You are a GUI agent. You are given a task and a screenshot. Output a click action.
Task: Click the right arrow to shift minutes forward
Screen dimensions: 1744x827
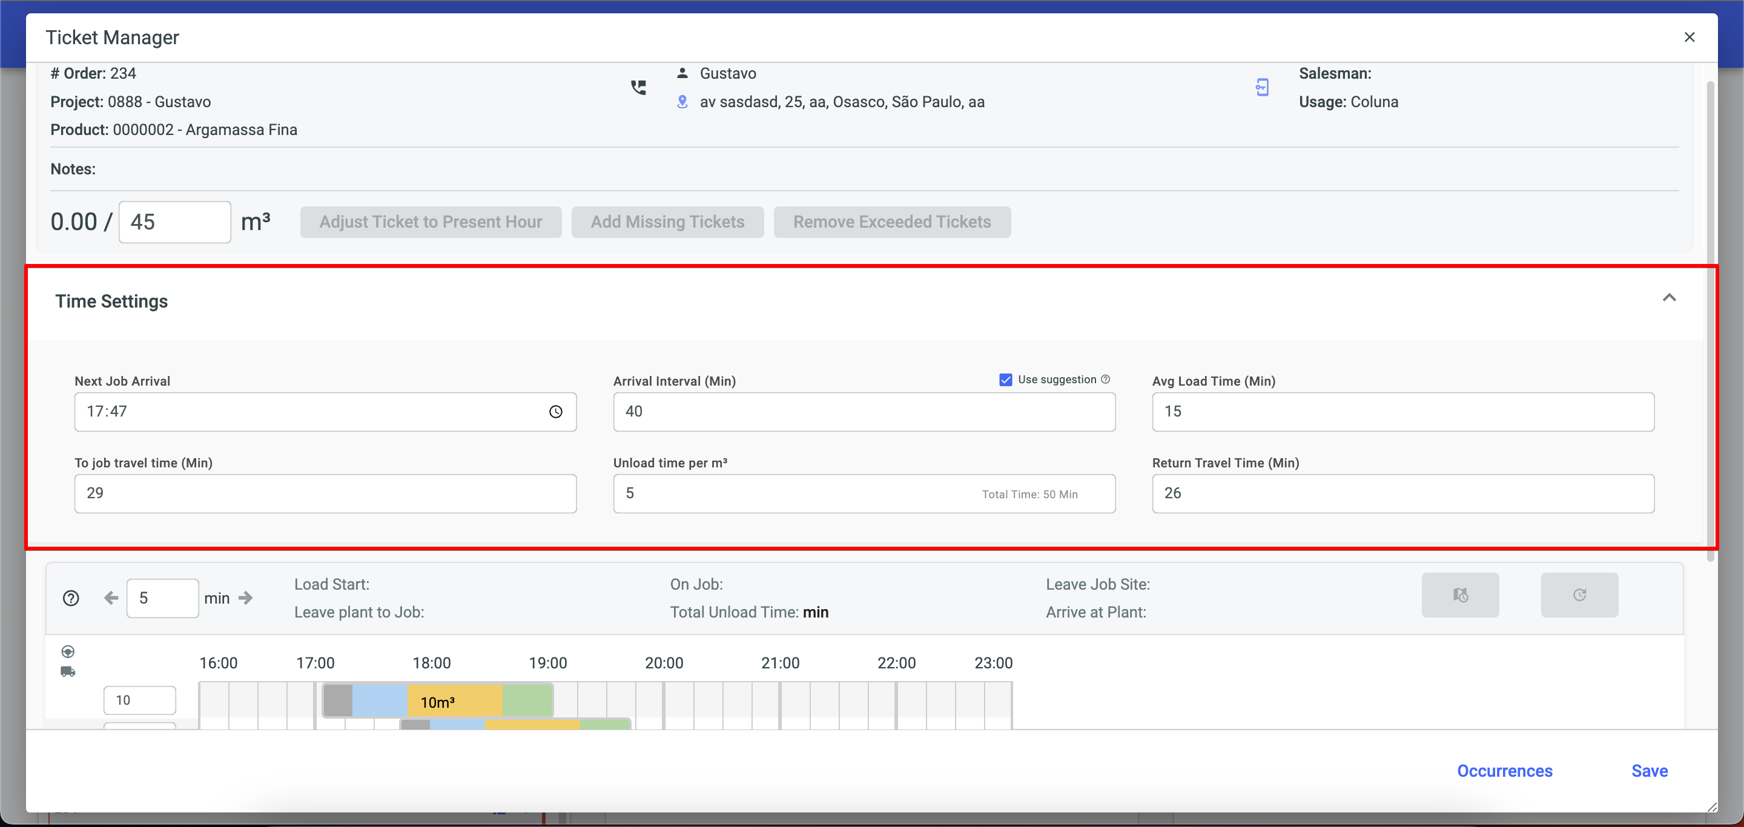point(246,598)
